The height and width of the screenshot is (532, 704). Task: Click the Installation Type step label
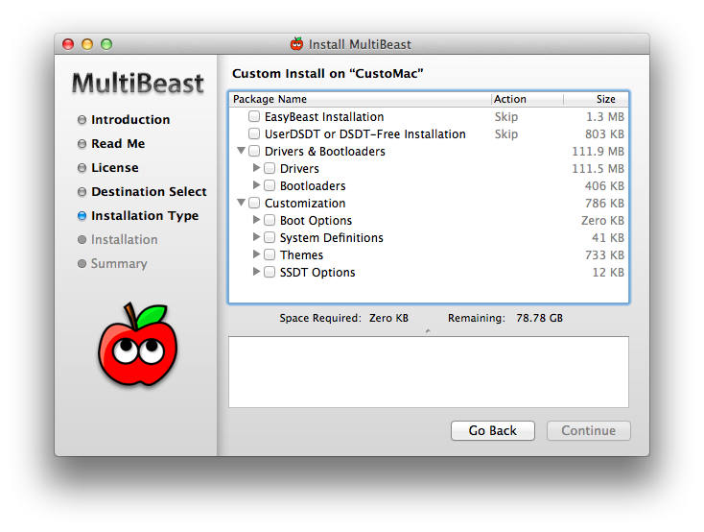145,216
